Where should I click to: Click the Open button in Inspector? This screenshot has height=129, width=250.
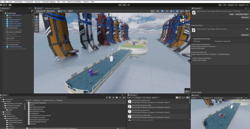(232, 14)
